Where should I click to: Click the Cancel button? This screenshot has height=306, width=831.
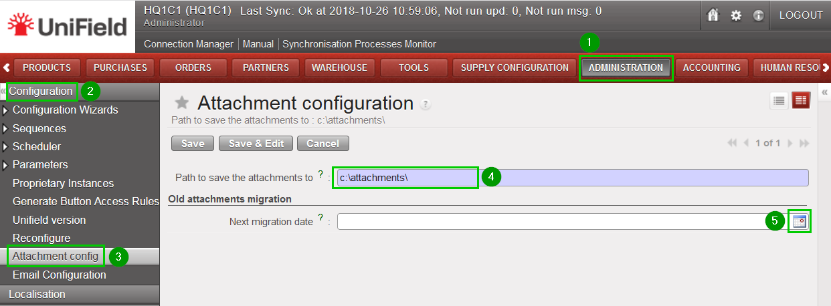[x=323, y=144]
